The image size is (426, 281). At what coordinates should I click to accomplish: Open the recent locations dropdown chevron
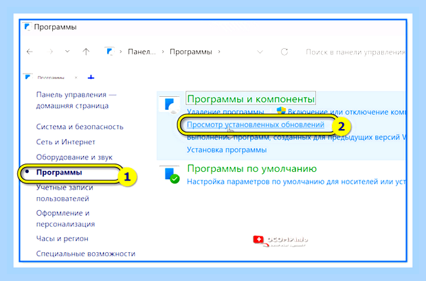[x=67, y=52]
